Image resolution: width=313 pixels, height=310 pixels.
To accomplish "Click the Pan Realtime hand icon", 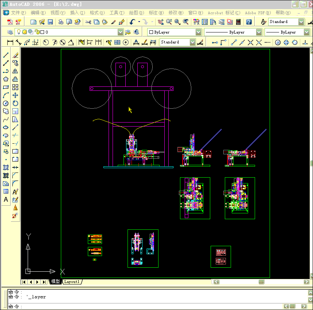I will coord(160,22).
